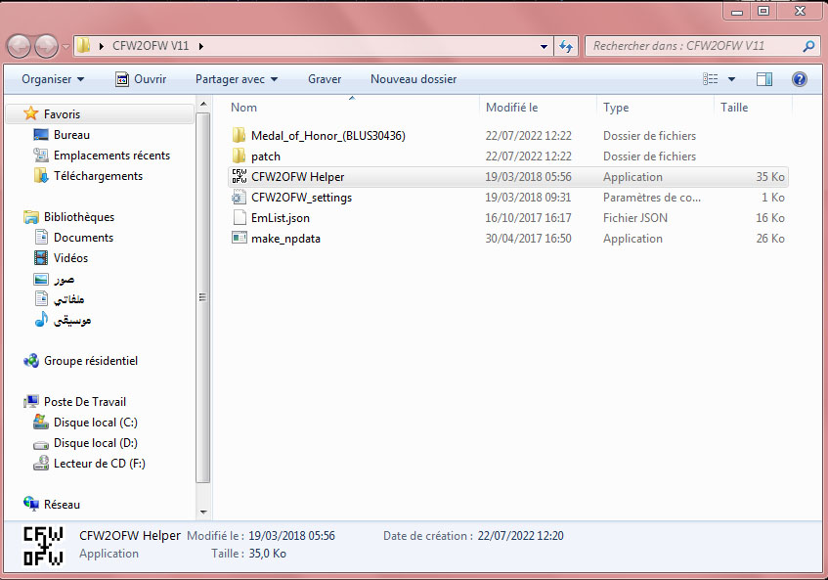Expand the Partager avec dropdown

tap(237, 79)
